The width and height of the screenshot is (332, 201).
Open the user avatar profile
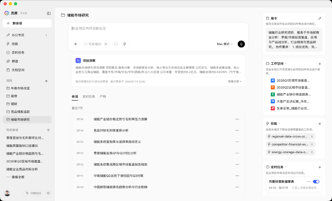click(x=7, y=193)
